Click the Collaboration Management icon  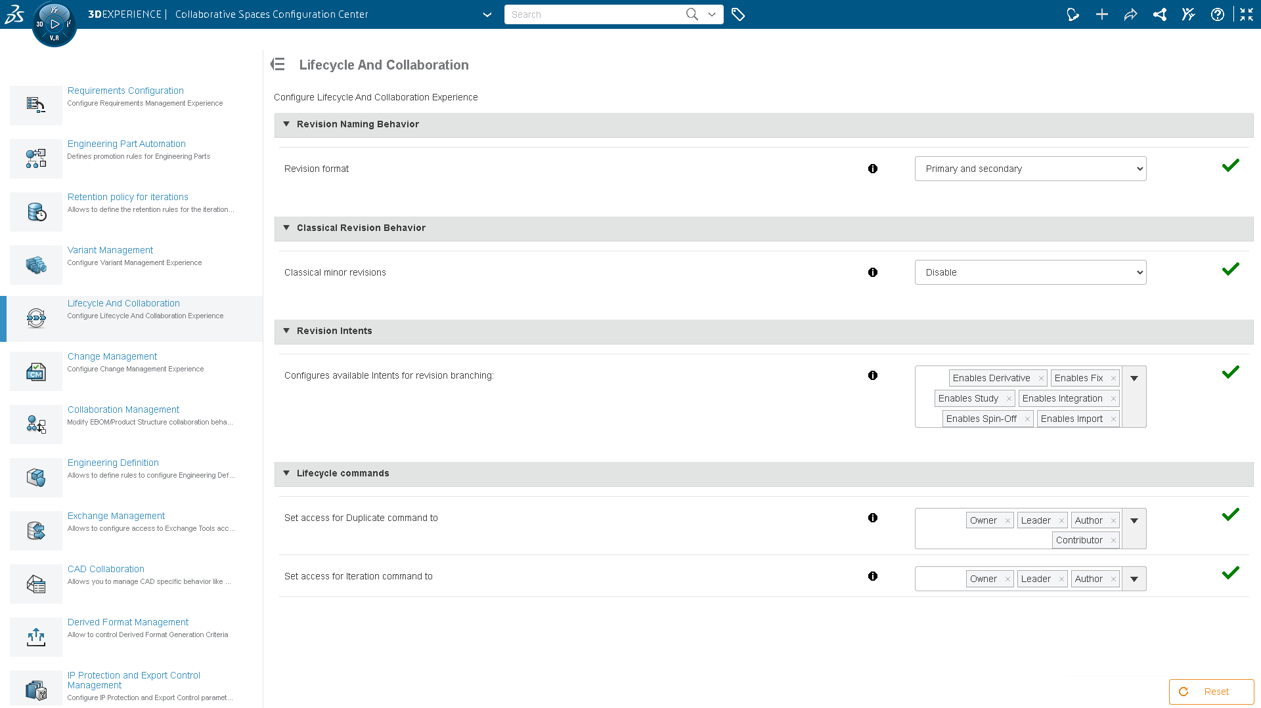[x=36, y=425]
